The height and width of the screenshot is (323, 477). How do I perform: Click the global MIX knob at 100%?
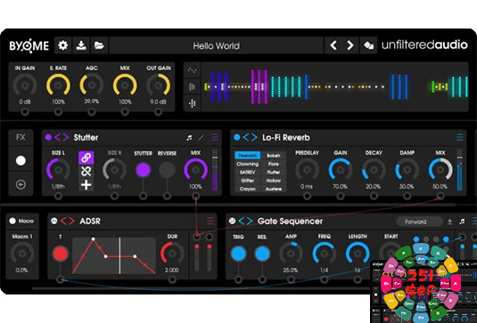tap(125, 85)
